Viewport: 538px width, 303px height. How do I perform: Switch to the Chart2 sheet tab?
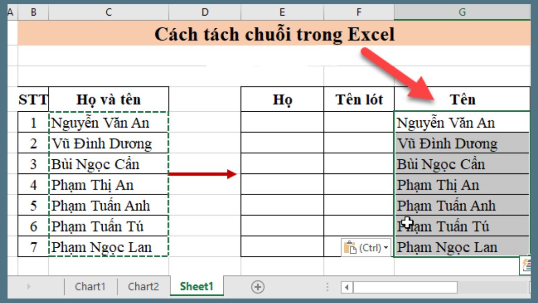point(143,286)
